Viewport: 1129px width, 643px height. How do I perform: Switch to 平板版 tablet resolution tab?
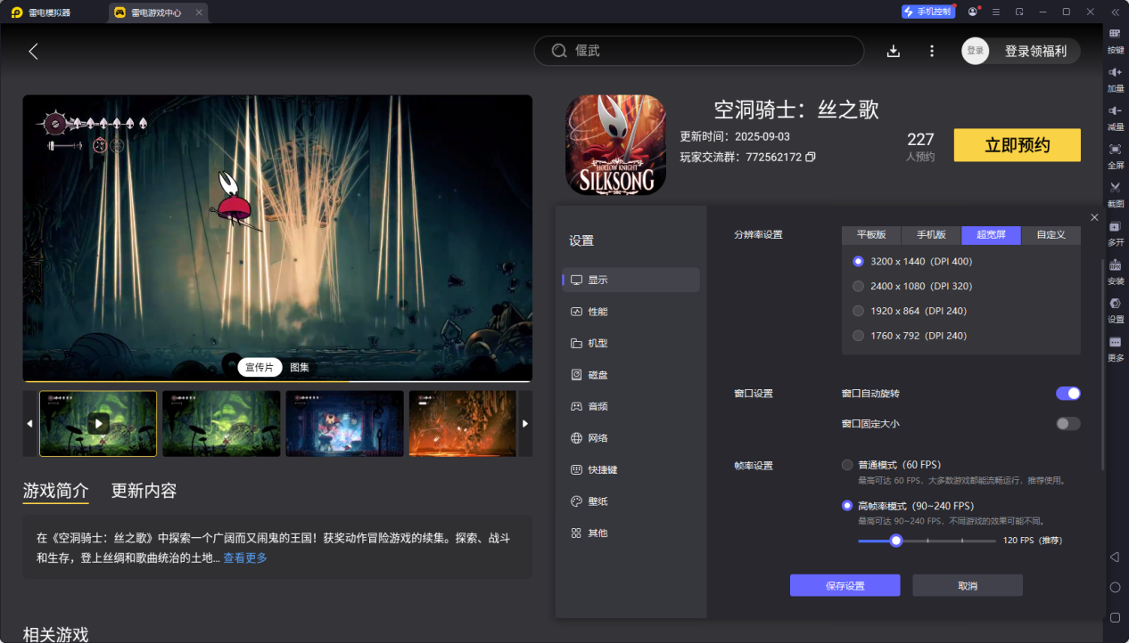(x=871, y=235)
